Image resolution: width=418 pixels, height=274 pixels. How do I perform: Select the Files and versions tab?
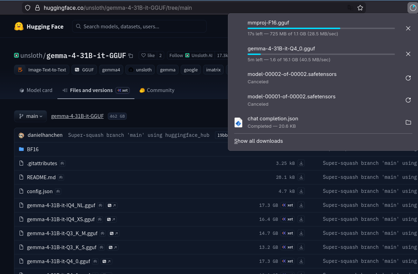pos(96,90)
